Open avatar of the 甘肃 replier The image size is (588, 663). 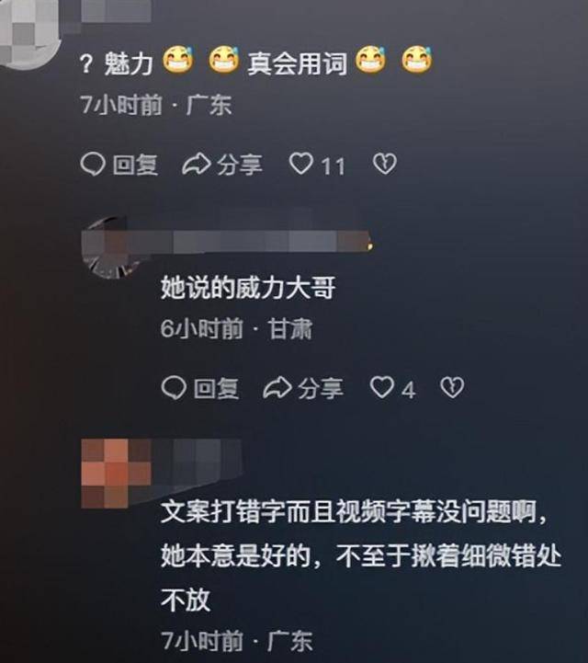[x=110, y=248]
